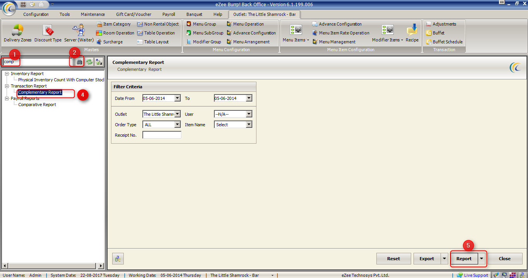Open Advance Configuration in Menu Item Configuration group
Screen dimensions: 528x278
coord(337,24)
